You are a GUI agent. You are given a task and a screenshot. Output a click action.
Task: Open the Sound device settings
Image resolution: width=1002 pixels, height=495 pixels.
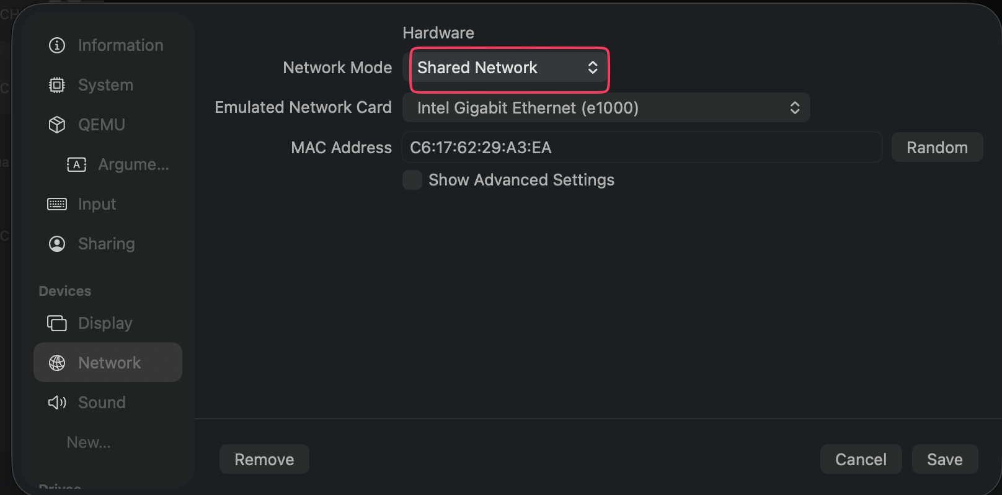coord(101,402)
